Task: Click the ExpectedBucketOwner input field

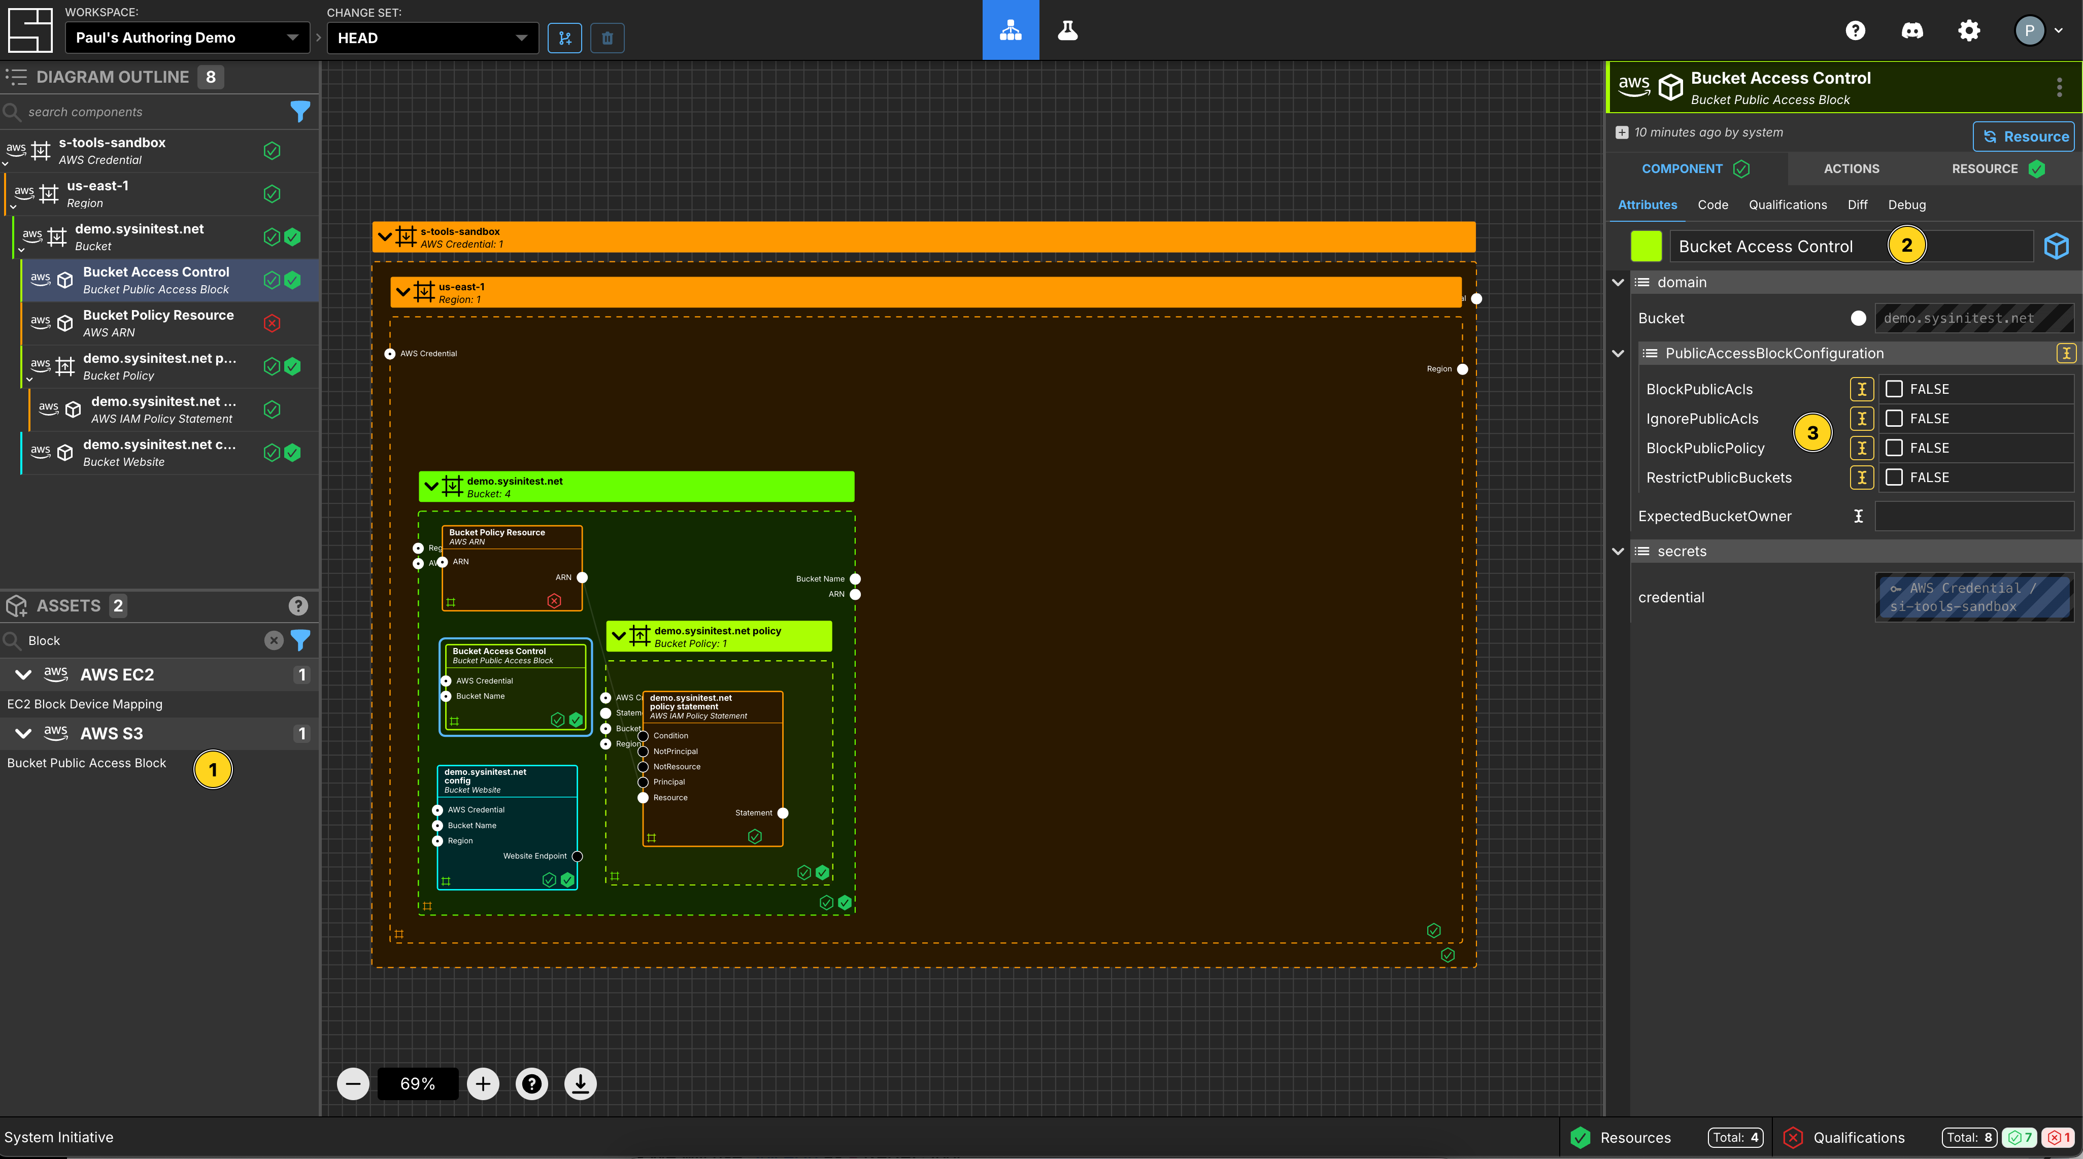Action: pyautogui.click(x=1974, y=517)
